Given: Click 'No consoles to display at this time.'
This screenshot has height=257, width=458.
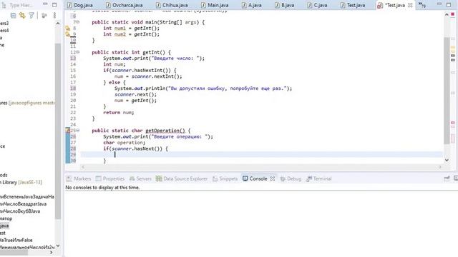Looking at the screenshot, I should (102, 187).
